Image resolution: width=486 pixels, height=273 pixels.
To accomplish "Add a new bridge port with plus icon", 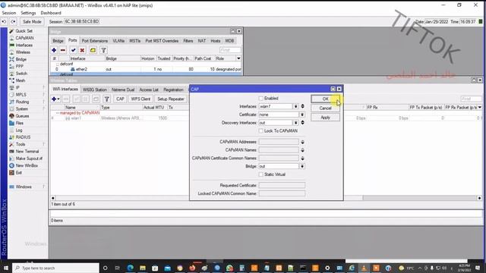I will [x=54, y=50].
